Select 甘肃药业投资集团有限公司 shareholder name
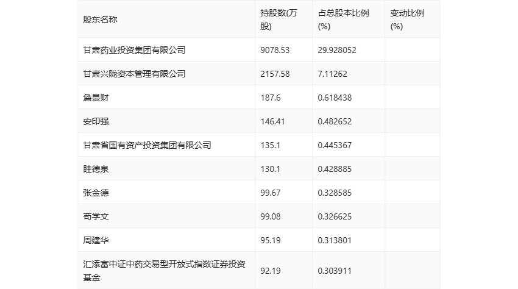This screenshot has height=289, width=518. 134,50
